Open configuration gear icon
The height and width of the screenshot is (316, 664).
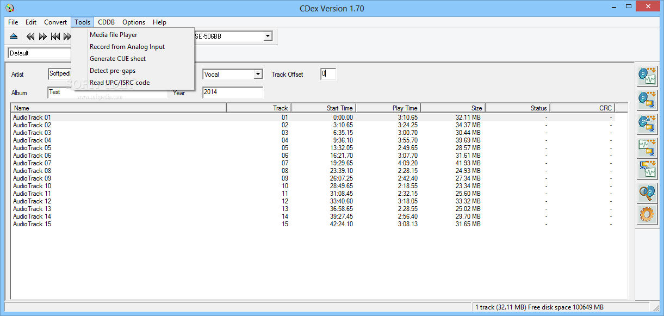[x=647, y=215]
